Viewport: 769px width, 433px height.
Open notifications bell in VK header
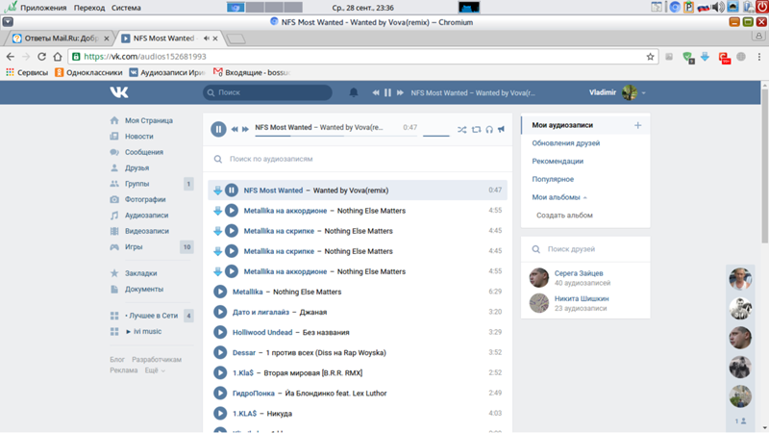[354, 92]
